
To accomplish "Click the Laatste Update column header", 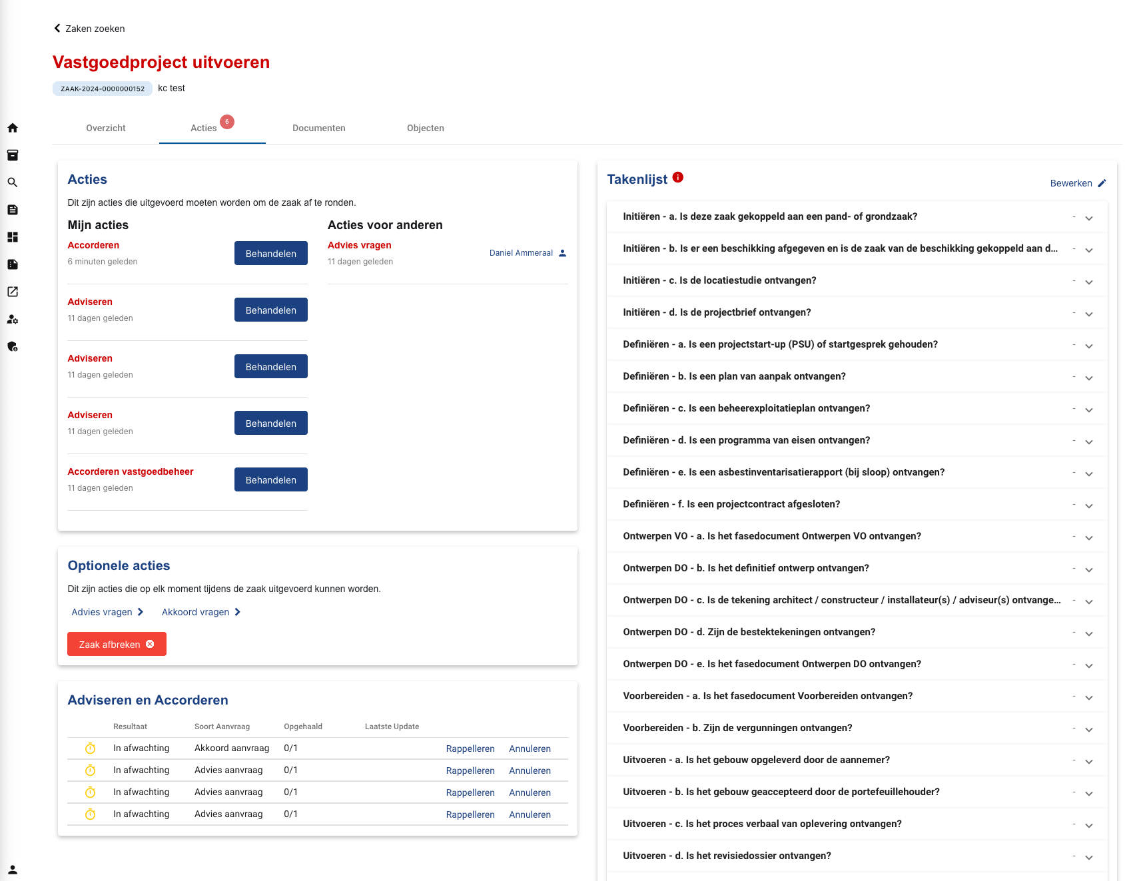I will tap(392, 727).
